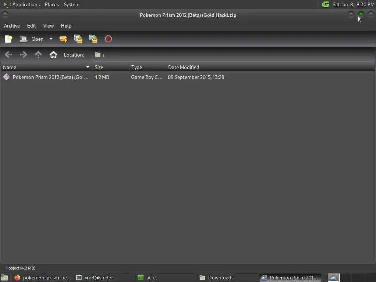The width and height of the screenshot is (376, 282).
Task: Sort by the Size column header
Action: [x=111, y=68]
